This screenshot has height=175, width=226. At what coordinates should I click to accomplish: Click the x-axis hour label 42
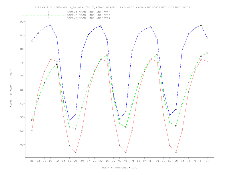point(120,161)
